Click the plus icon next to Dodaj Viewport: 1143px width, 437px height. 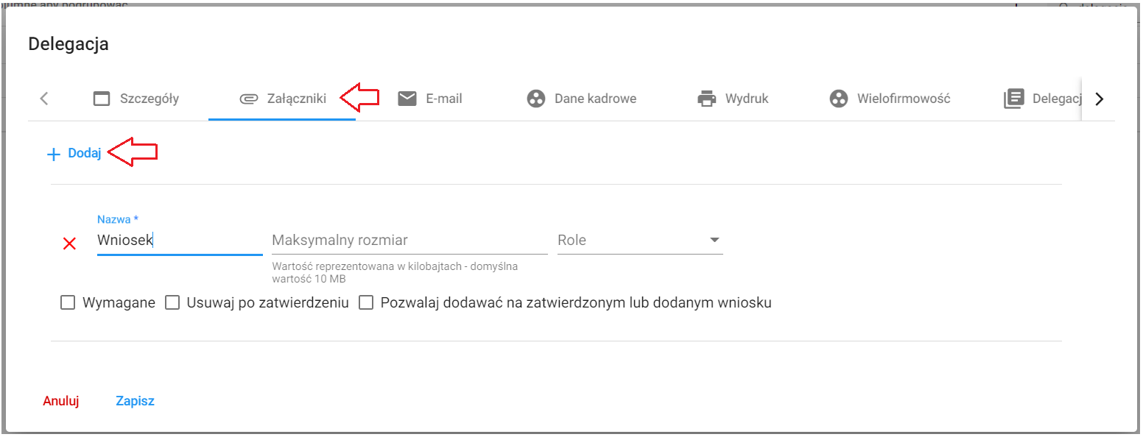point(53,154)
